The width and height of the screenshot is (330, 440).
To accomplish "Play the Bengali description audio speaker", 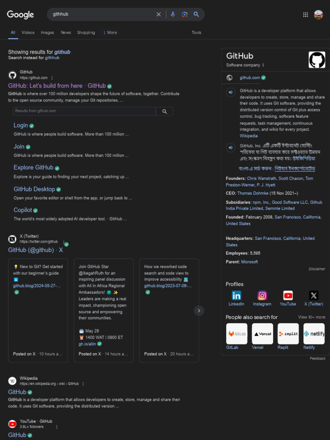I will (230, 147).
